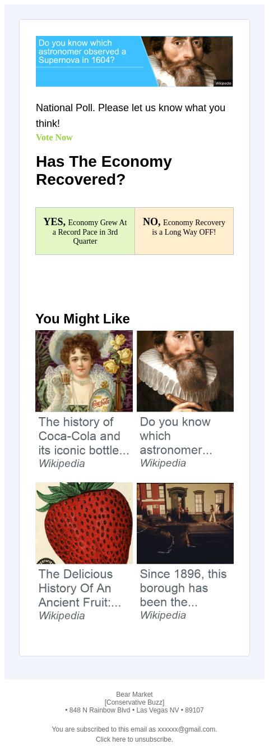This screenshot has width=269, height=749.
Task: Click the supernova astronomer banner ad
Action: 134,61
